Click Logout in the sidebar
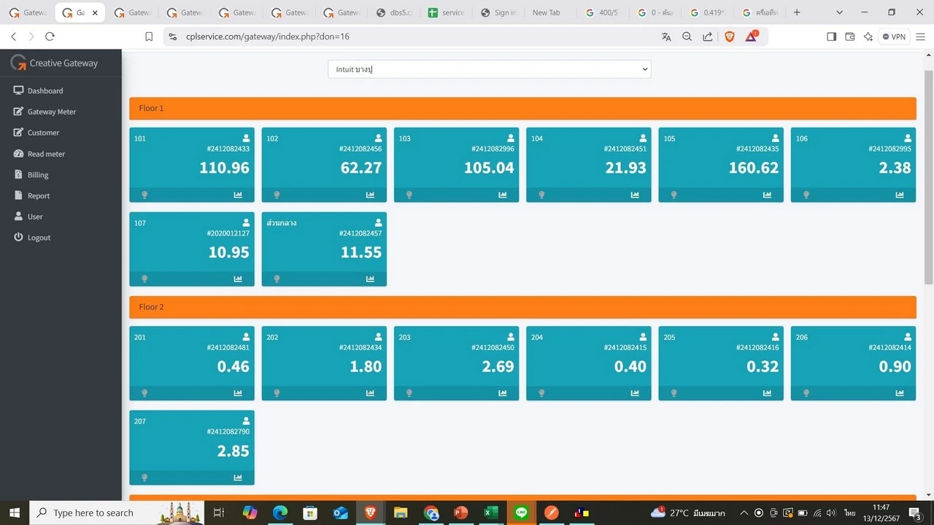The image size is (934, 525). [x=39, y=238]
